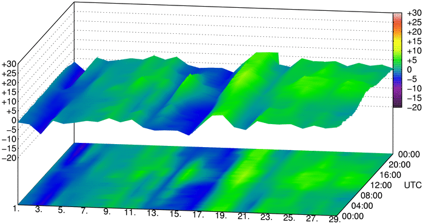
Task: Click day tick label "29."
Action: tap(335, 219)
